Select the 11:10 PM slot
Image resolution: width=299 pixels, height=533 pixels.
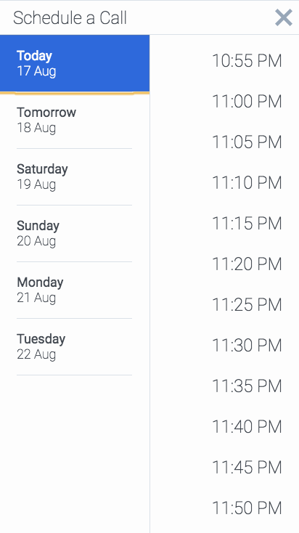(x=247, y=183)
